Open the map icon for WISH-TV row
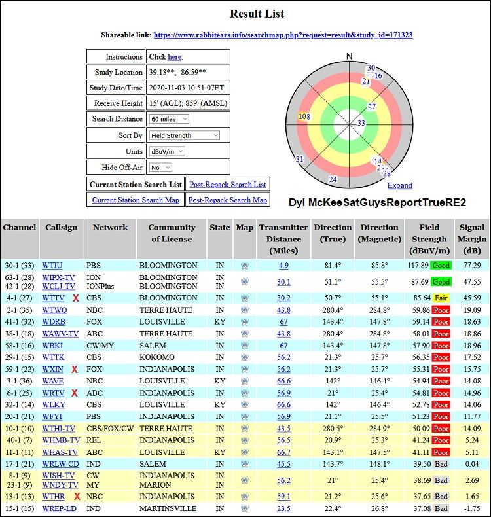 coord(244,480)
